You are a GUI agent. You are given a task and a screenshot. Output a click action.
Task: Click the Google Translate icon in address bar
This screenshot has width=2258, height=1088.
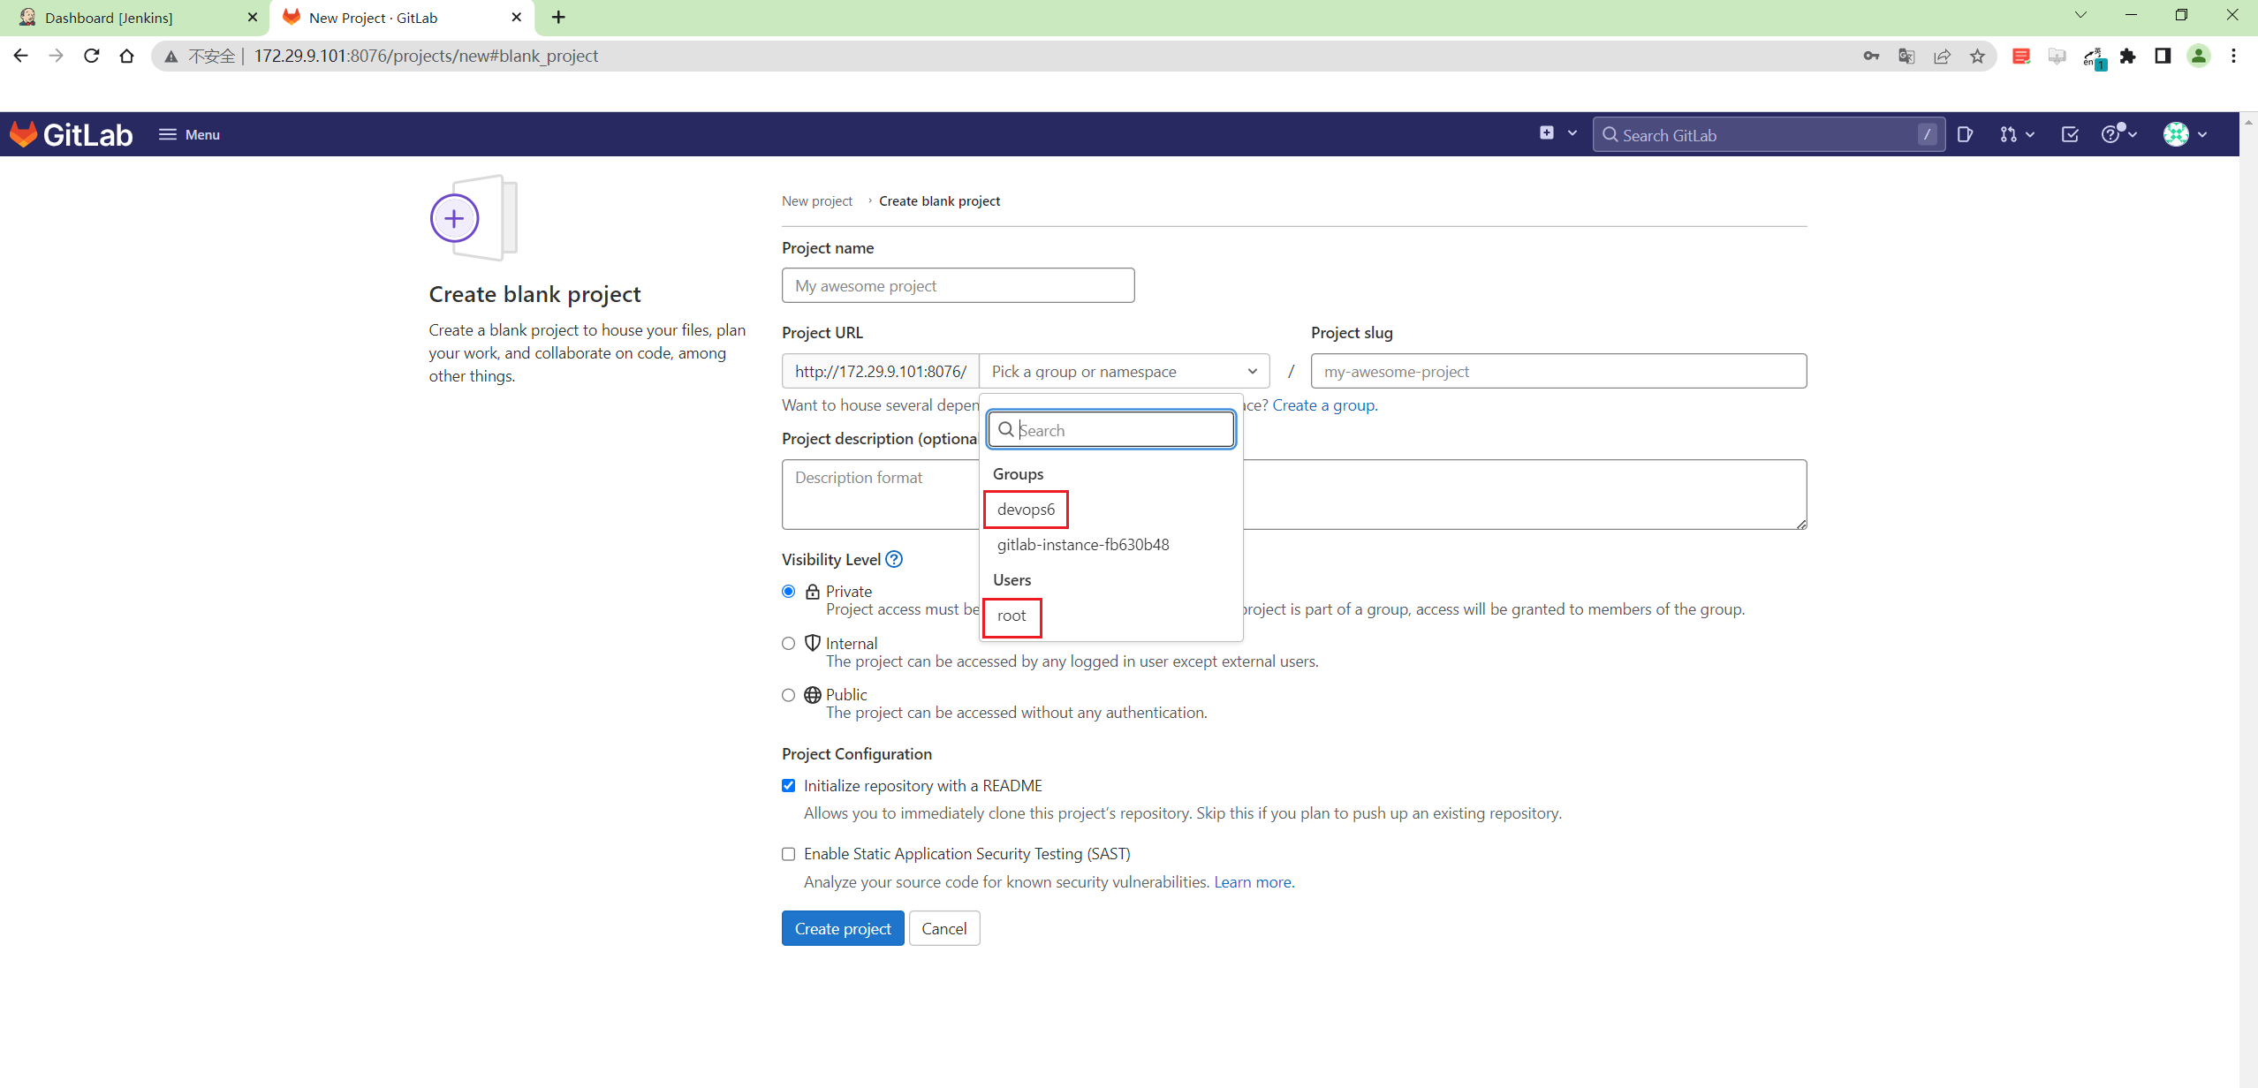(1906, 57)
